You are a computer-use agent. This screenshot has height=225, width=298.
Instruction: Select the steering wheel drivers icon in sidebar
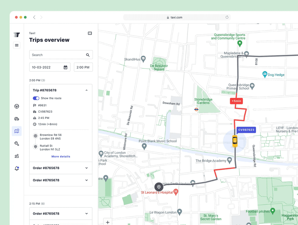click(x=17, y=106)
